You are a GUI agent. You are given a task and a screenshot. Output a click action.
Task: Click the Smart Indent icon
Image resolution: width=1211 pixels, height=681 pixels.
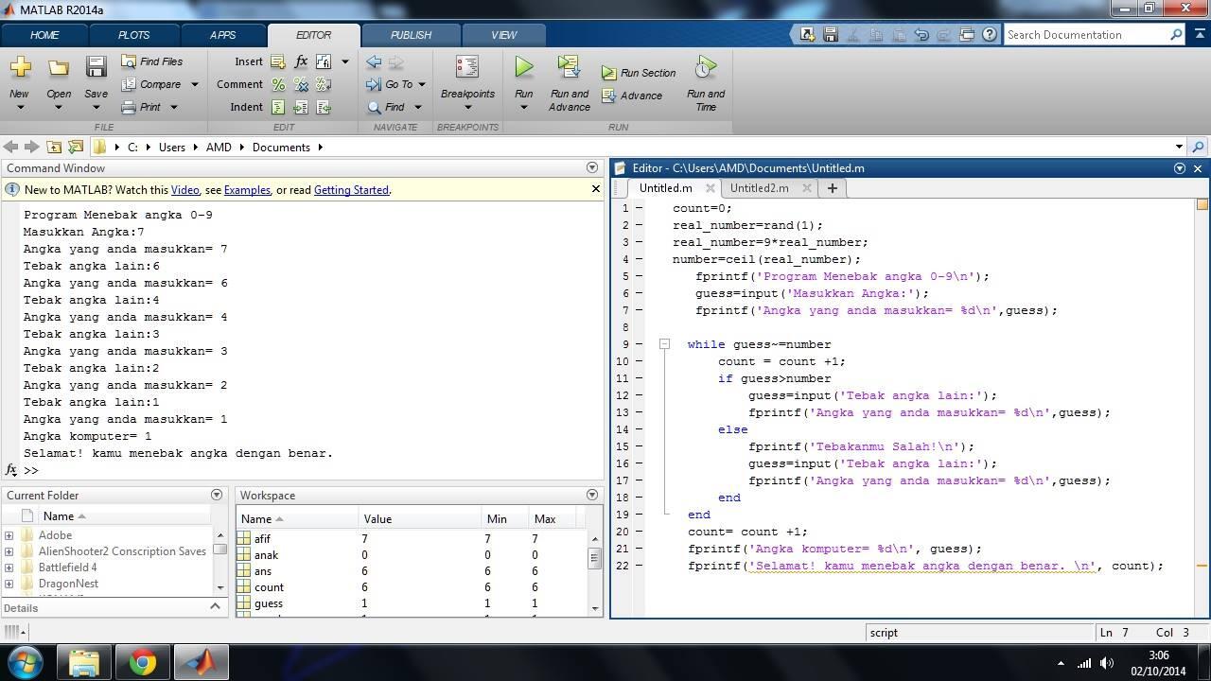278,107
